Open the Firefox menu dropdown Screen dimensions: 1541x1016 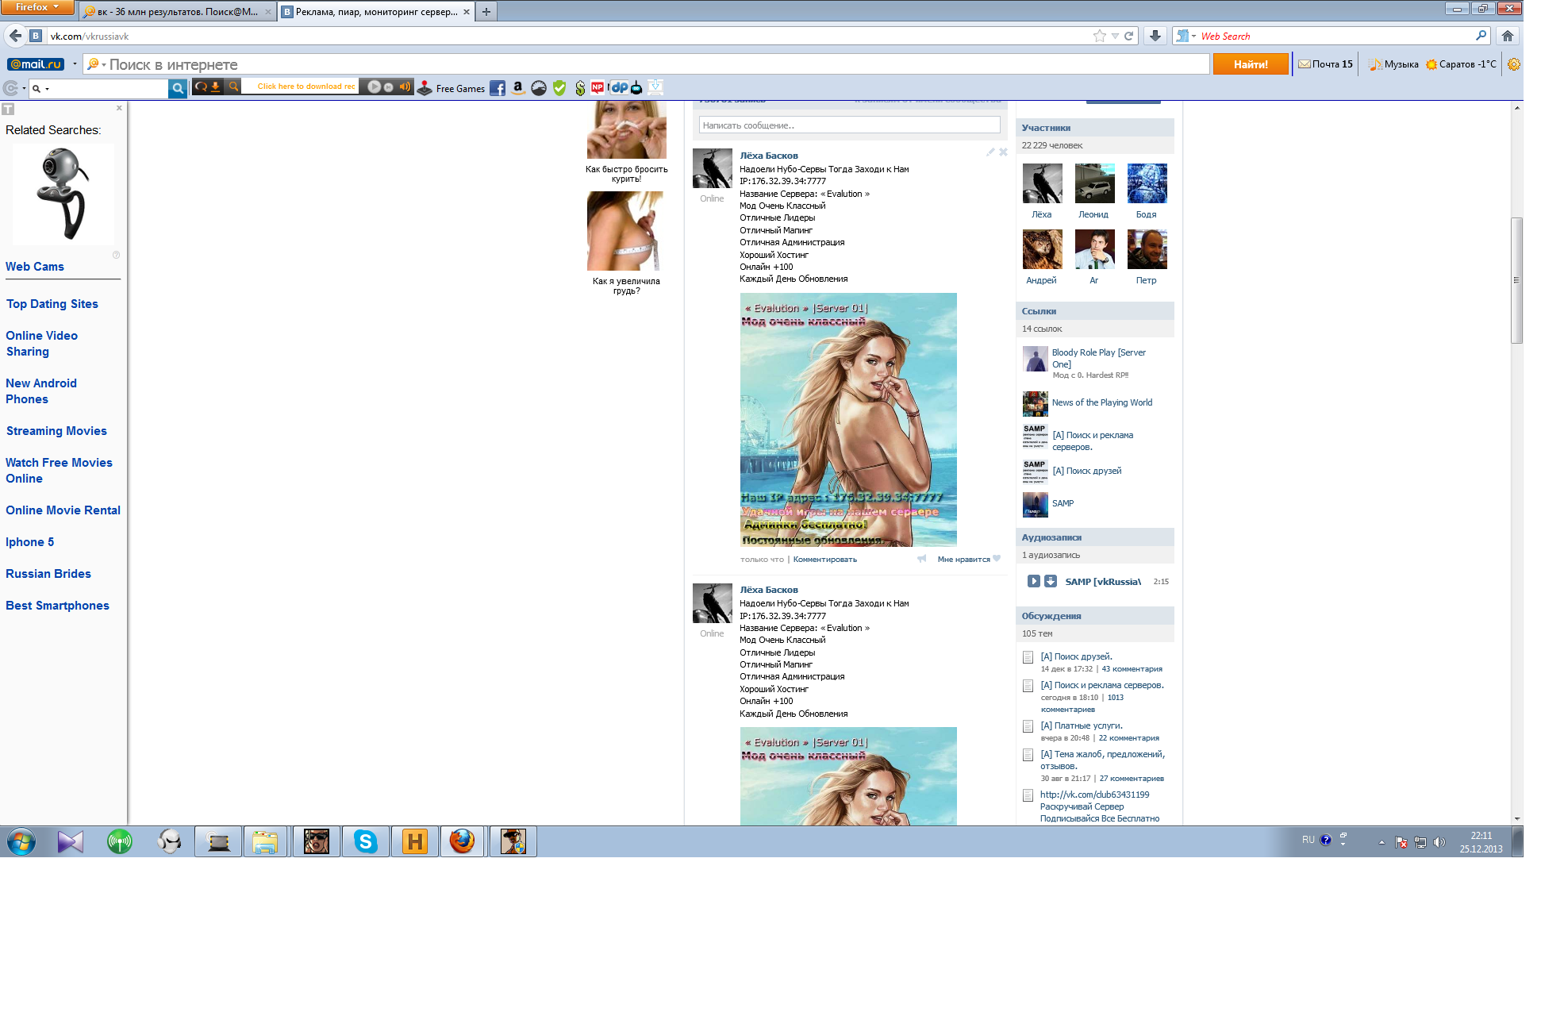pyautogui.click(x=37, y=7)
